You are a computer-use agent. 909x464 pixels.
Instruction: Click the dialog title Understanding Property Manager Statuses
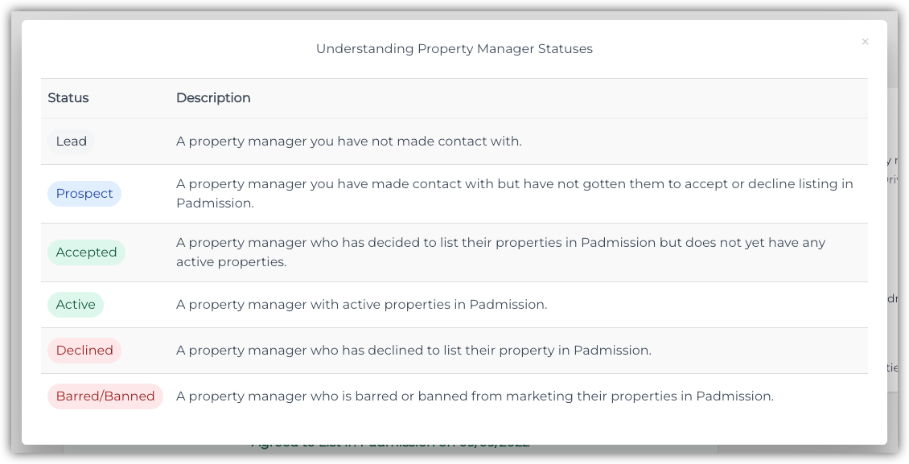[x=455, y=49]
